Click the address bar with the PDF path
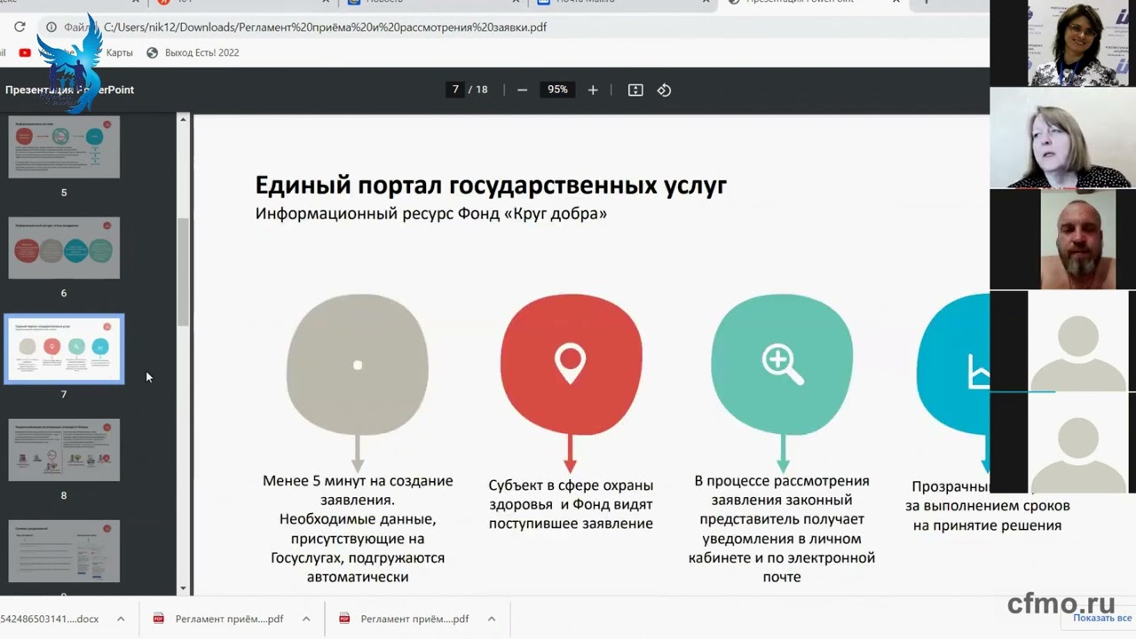This screenshot has height=639, width=1136. [x=325, y=28]
